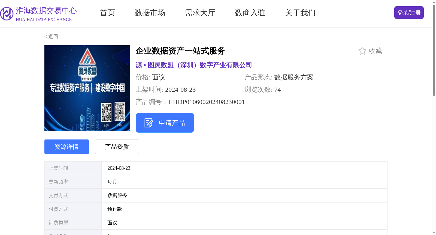Click 上架时间 2024-08-23 in product header
The width and height of the screenshot is (436, 235).
tap(166, 90)
